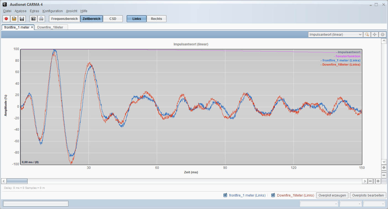
Task: Toggle the Downfire_1Meter (Links) checkbox
Action: pos(273,195)
